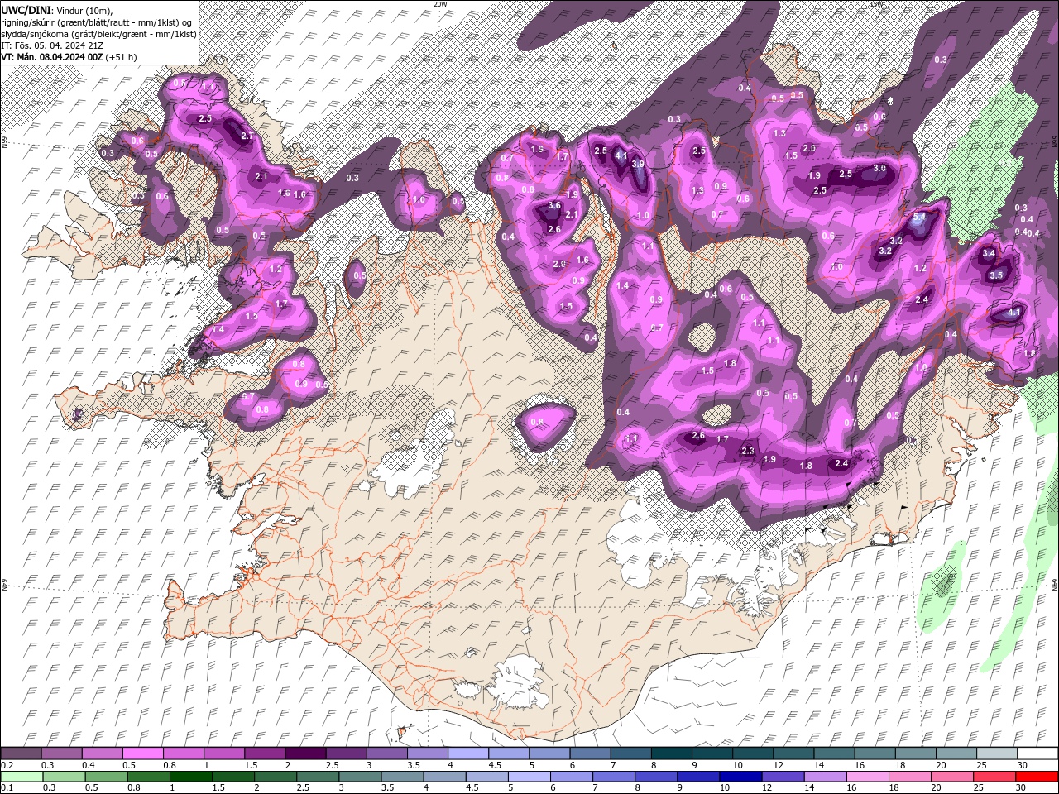Click the 3.9 snowfall value on the map
Screen dimensions: 1059x794
point(638,164)
